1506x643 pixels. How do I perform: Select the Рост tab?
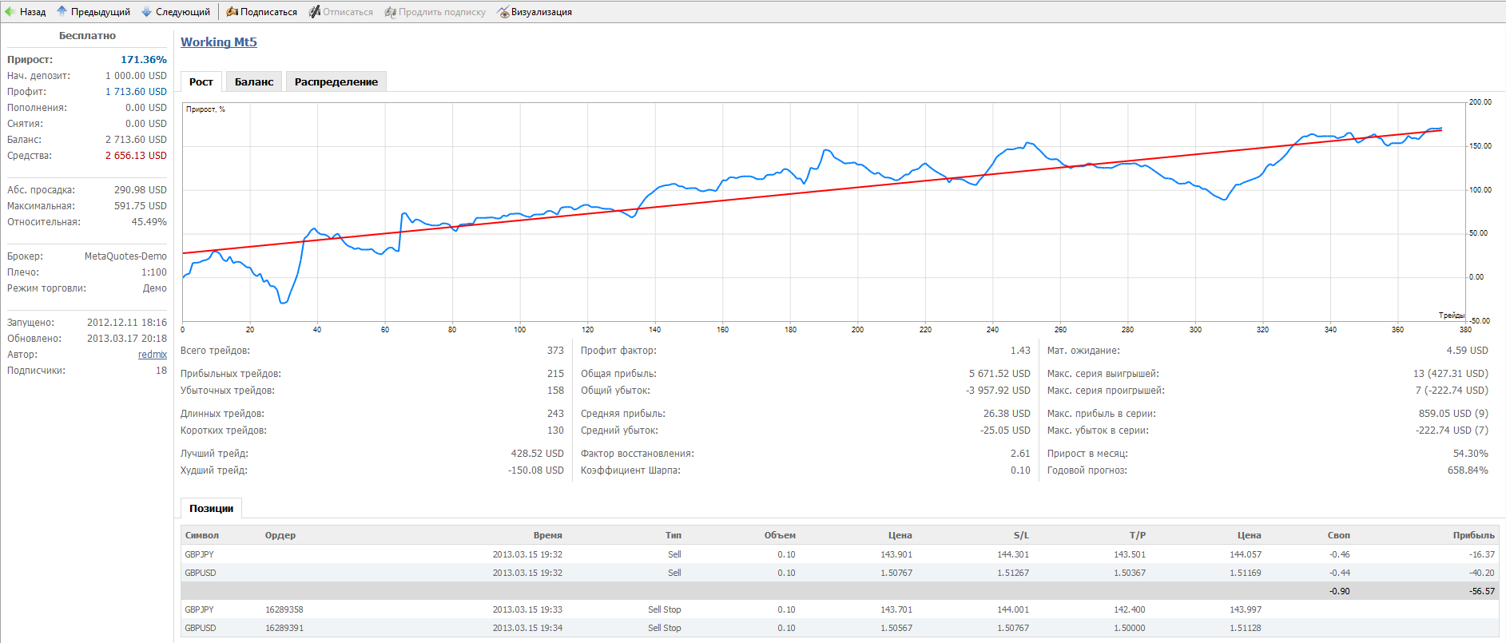(201, 81)
